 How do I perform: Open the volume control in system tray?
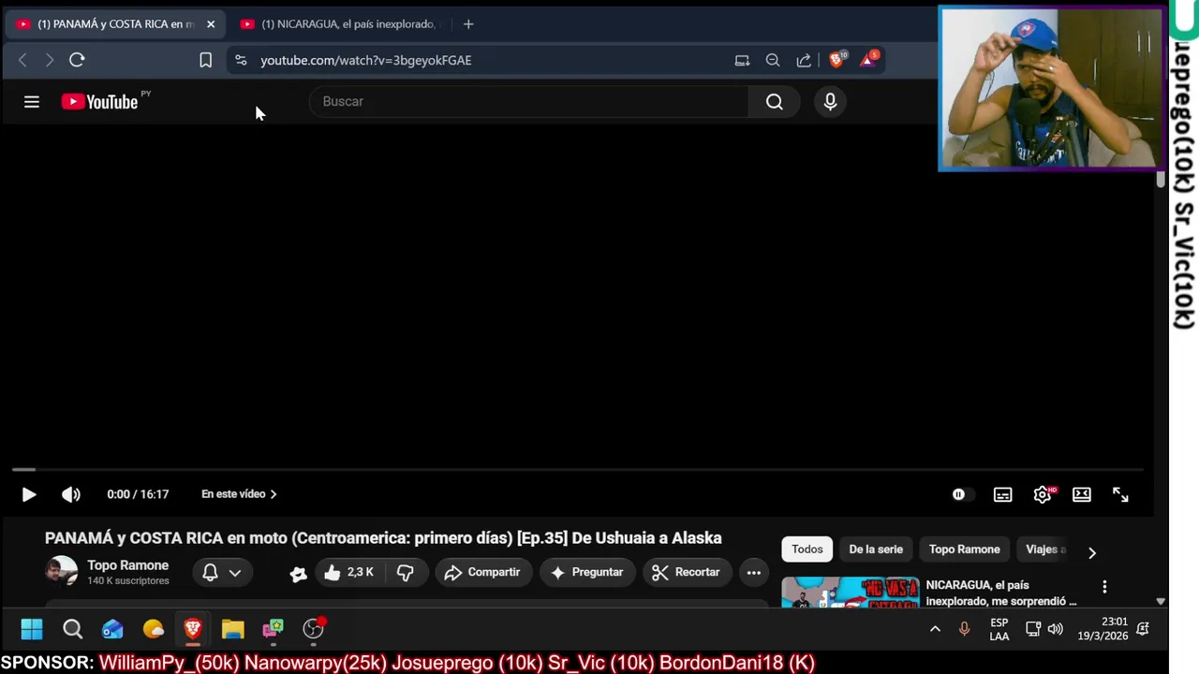1056,629
